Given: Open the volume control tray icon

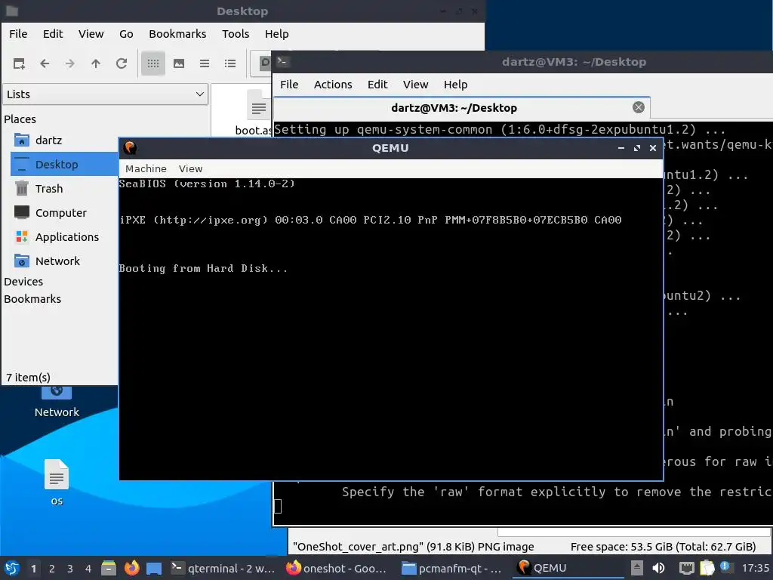Looking at the screenshot, I should tap(658, 568).
